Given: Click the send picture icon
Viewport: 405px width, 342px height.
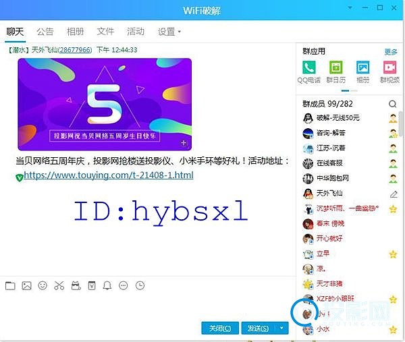Looking at the screenshot, I should click(x=26, y=285).
